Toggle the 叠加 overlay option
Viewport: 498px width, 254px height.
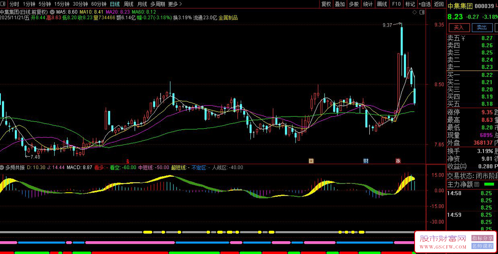pyautogui.click(x=340, y=4)
